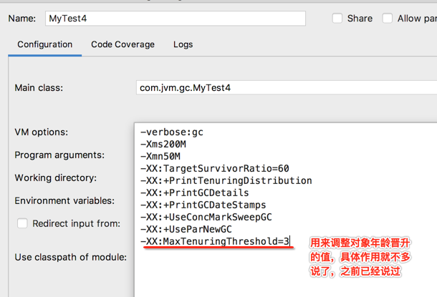Click the Program arguments label
Screen dimensions: 437x297
[59, 155]
